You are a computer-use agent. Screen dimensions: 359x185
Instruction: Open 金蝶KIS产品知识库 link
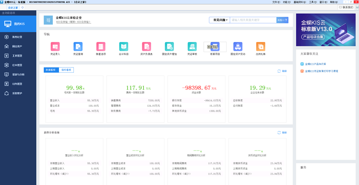click(x=315, y=64)
